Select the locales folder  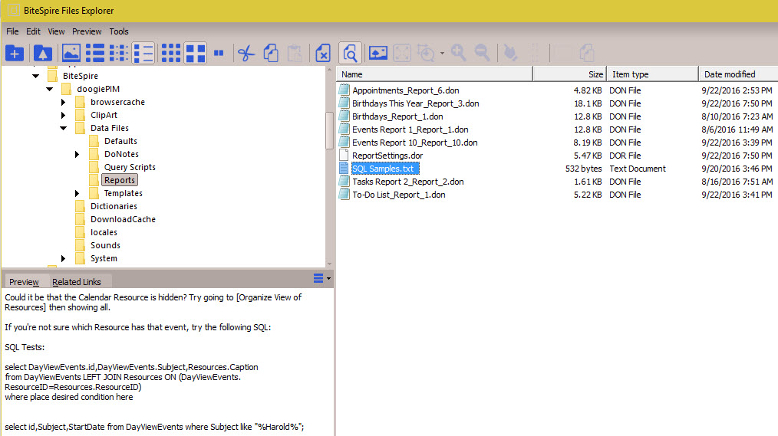click(104, 232)
